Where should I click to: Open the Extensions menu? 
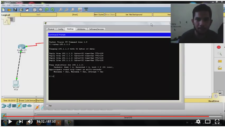pos(39,5)
